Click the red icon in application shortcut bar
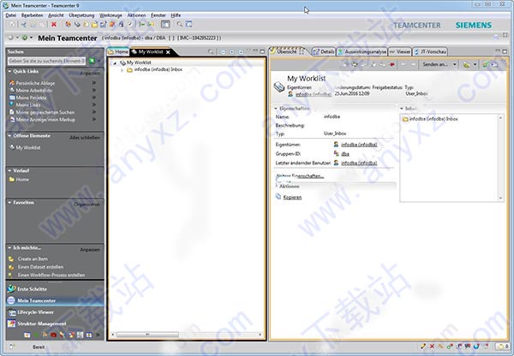 (53, 335)
